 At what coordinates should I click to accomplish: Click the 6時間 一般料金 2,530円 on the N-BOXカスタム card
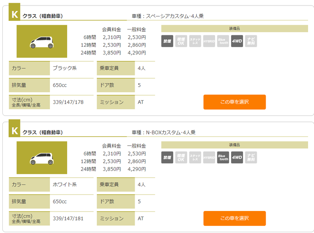pos(137,154)
